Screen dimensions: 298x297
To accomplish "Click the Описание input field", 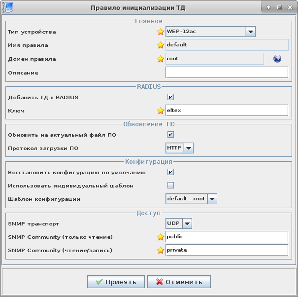I will click(227, 73).
